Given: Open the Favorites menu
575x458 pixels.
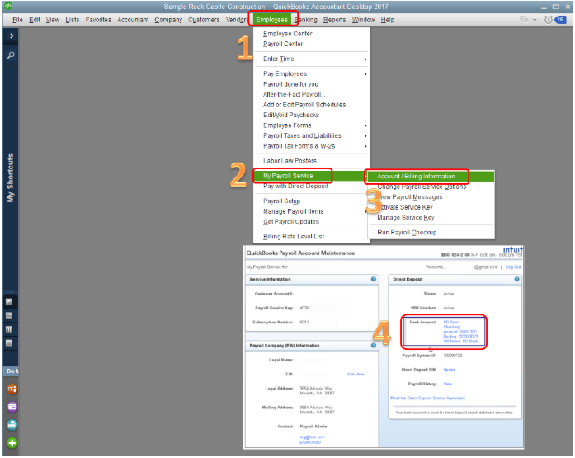Looking at the screenshot, I should click(x=98, y=20).
